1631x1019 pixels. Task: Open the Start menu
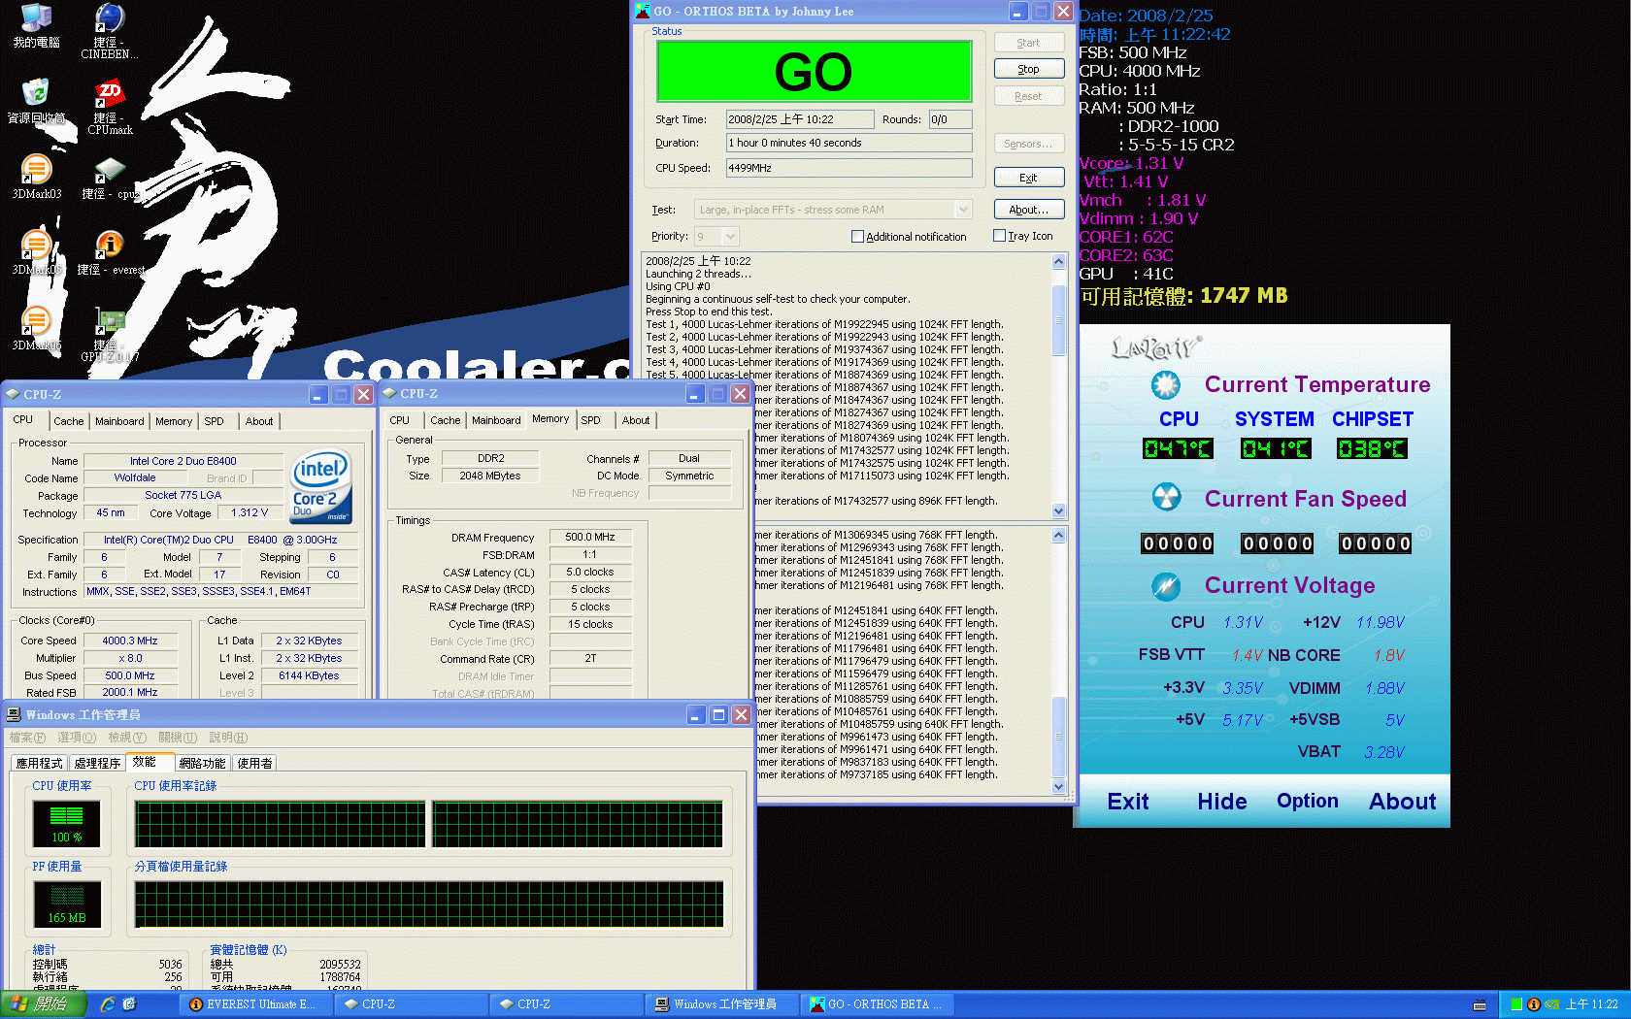[43, 1004]
